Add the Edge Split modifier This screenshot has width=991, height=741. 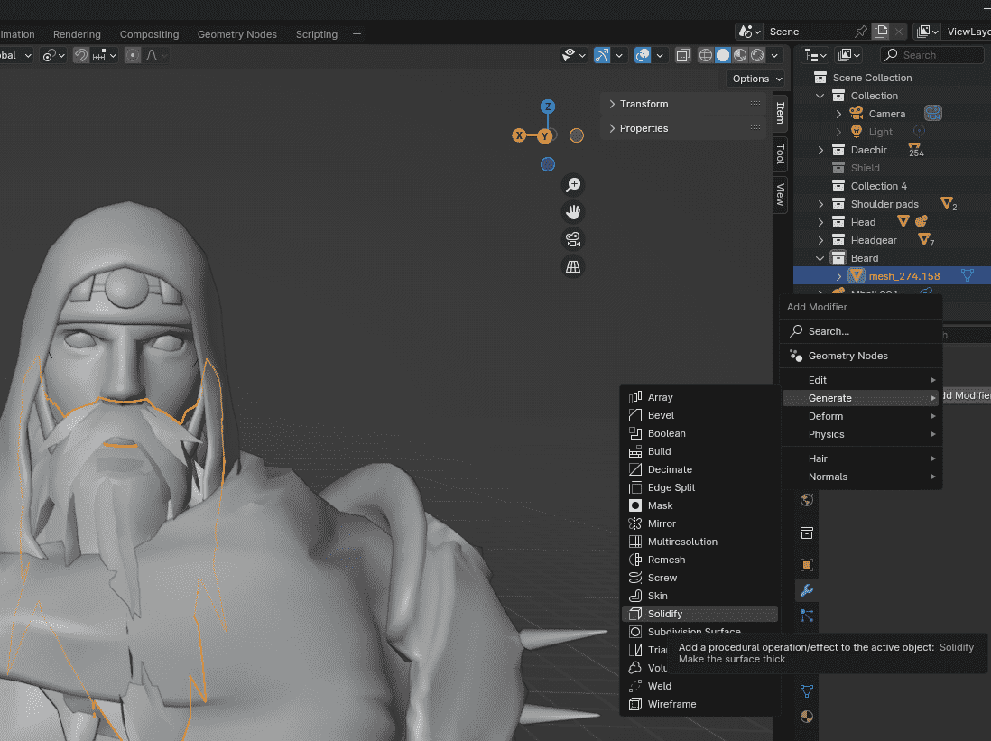699,487
